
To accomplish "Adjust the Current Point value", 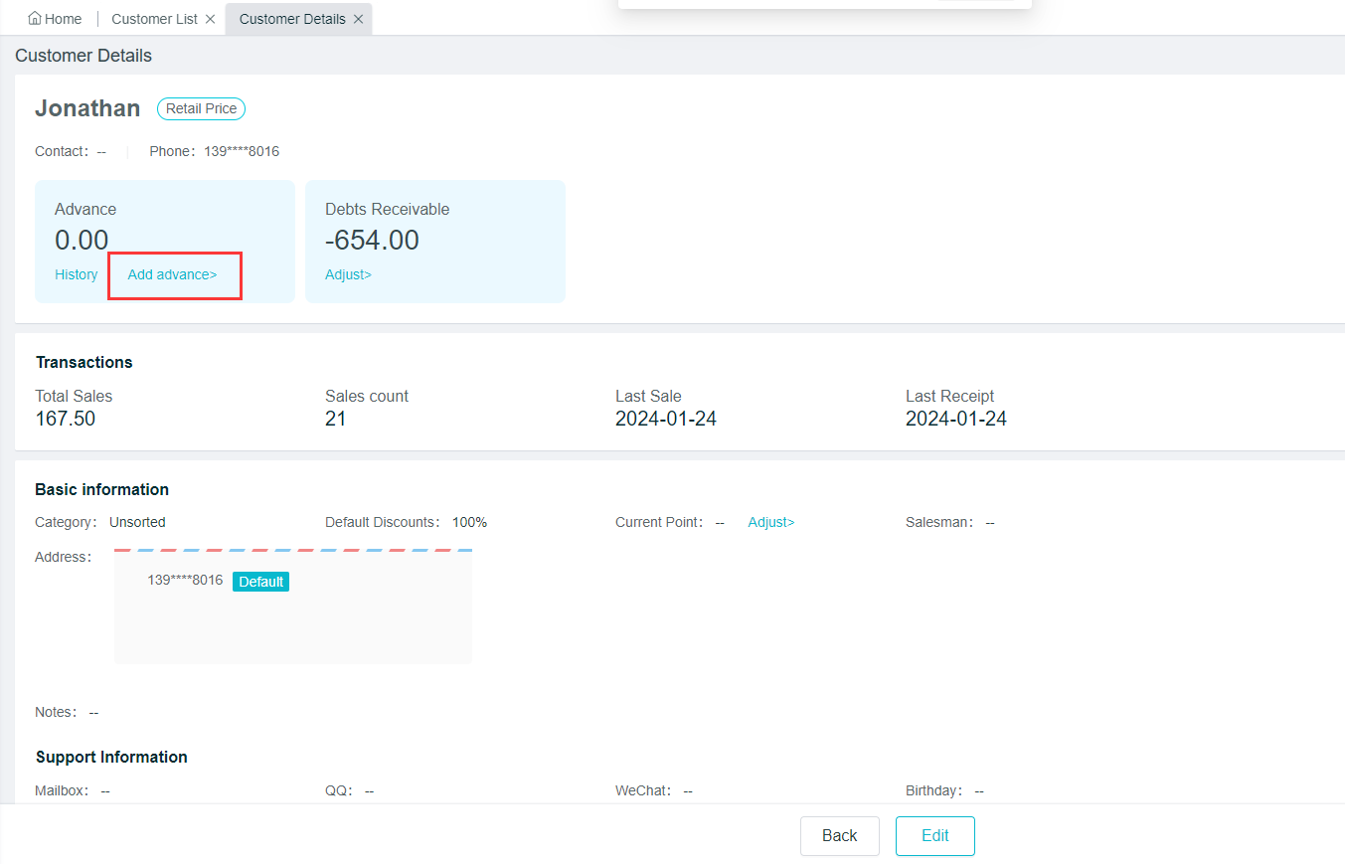I will [x=770, y=522].
